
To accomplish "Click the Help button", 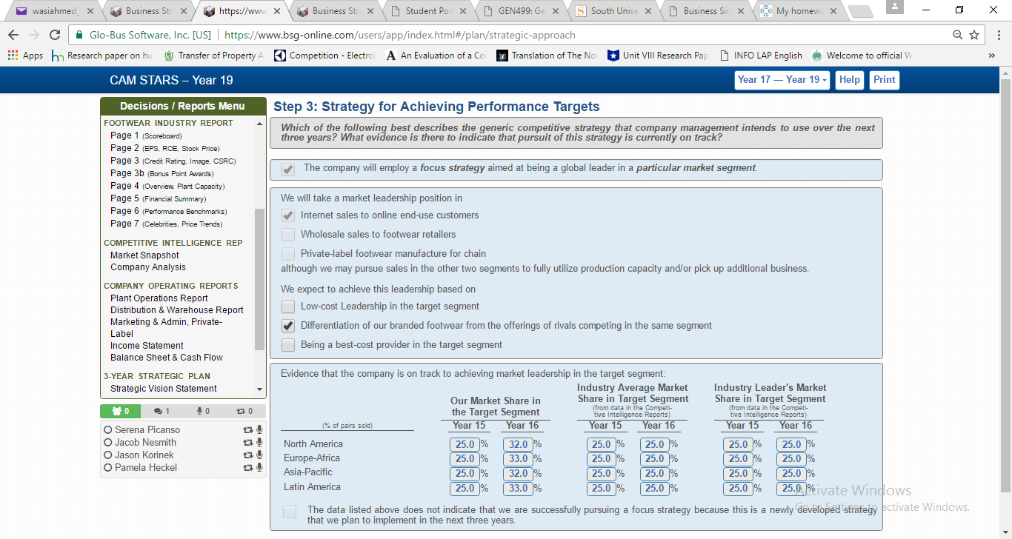I will point(849,80).
